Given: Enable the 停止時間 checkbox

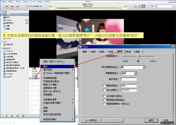Looking at the screenshot, I should [104, 90].
